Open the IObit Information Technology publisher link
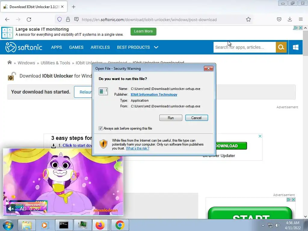The height and width of the screenshot is (231, 308). pyautogui.click(x=154, y=94)
